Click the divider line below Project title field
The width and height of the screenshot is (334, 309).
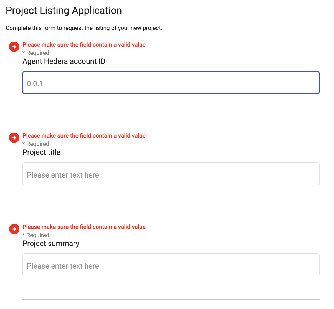coord(171,208)
